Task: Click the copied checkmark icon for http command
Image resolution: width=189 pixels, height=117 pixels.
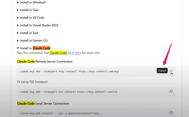Action: pos(171,71)
